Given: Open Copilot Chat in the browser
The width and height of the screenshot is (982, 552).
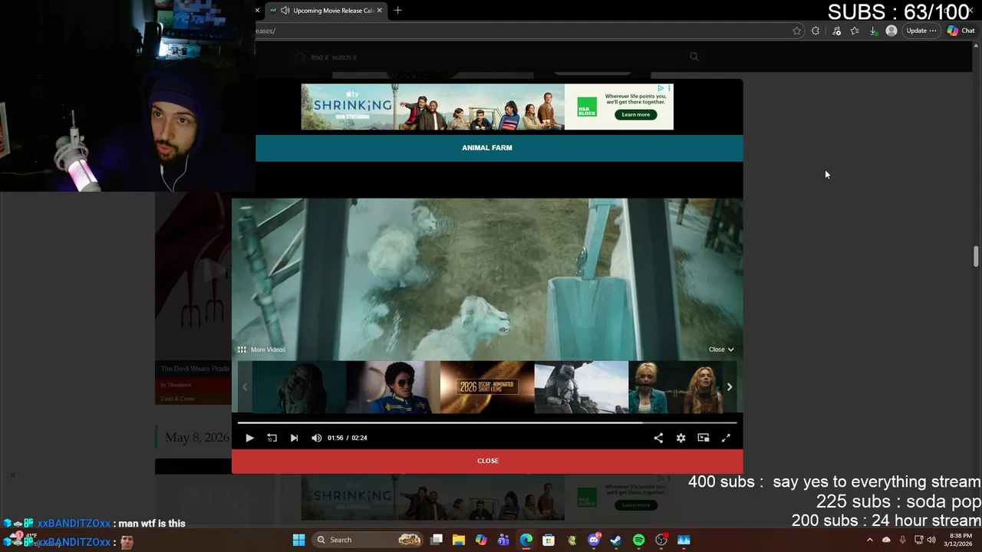Looking at the screenshot, I should [x=961, y=31].
